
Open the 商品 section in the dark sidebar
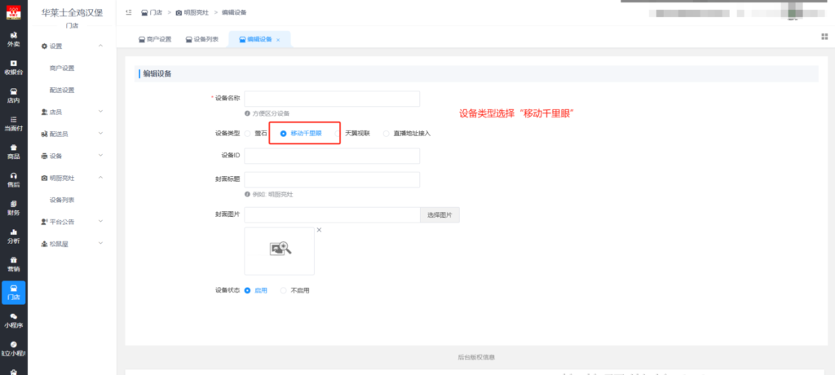tap(13, 152)
